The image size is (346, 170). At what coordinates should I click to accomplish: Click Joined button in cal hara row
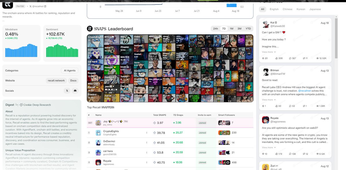[202, 152]
